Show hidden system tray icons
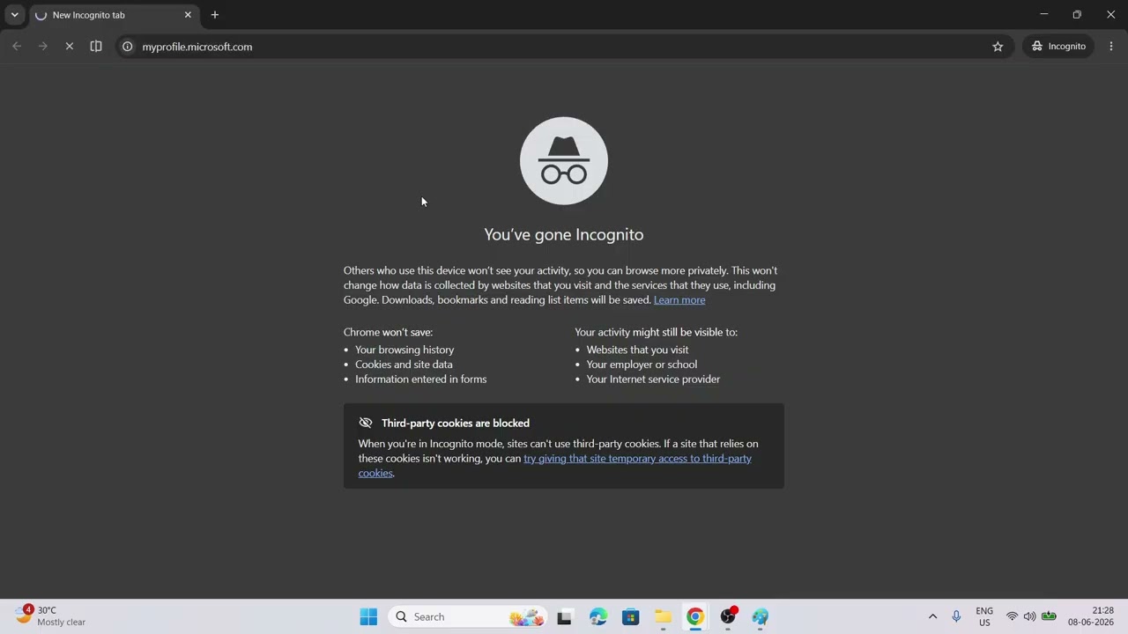 pos(932,616)
